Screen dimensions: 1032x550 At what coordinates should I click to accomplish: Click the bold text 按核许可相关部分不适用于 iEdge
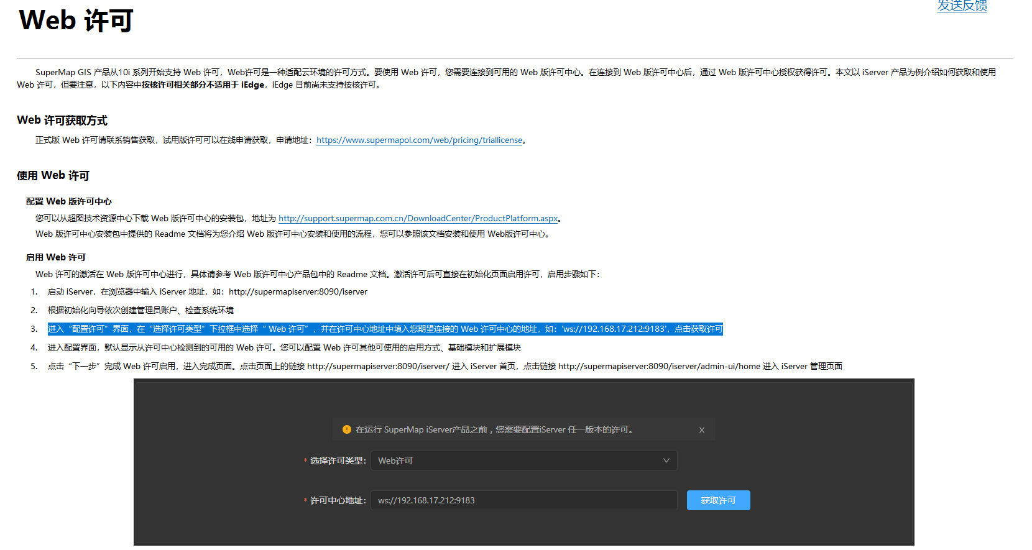tap(203, 85)
